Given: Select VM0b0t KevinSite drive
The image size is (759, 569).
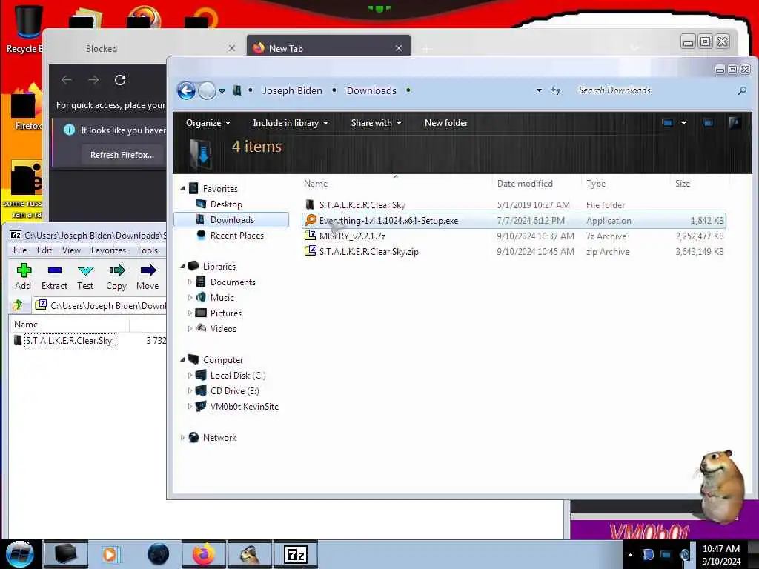Looking at the screenshot, I should coord(245,407).
